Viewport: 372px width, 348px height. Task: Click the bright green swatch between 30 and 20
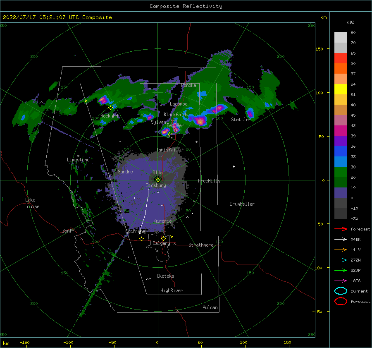pyautogui.click(x=341, y=172)
